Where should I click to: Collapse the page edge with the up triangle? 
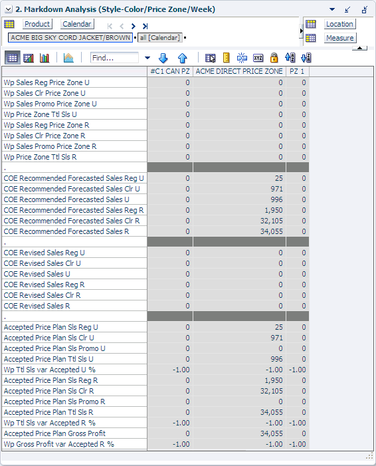pyautogui.click(x=359, y=48)
